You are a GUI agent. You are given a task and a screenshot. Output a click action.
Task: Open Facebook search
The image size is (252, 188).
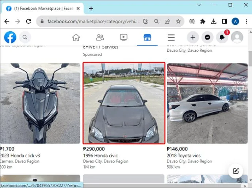tap(25, 37)
